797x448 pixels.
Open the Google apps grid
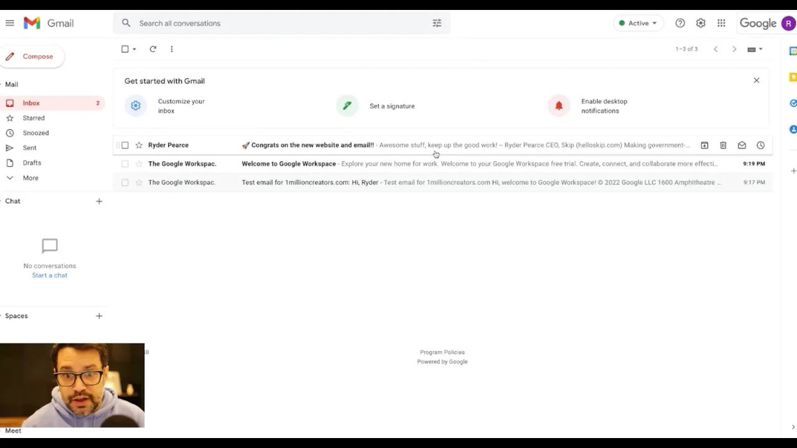(721, 23)
